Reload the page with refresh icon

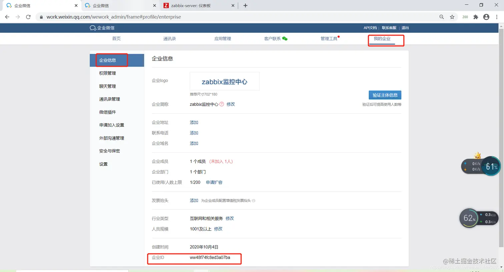tap(28, 17)
